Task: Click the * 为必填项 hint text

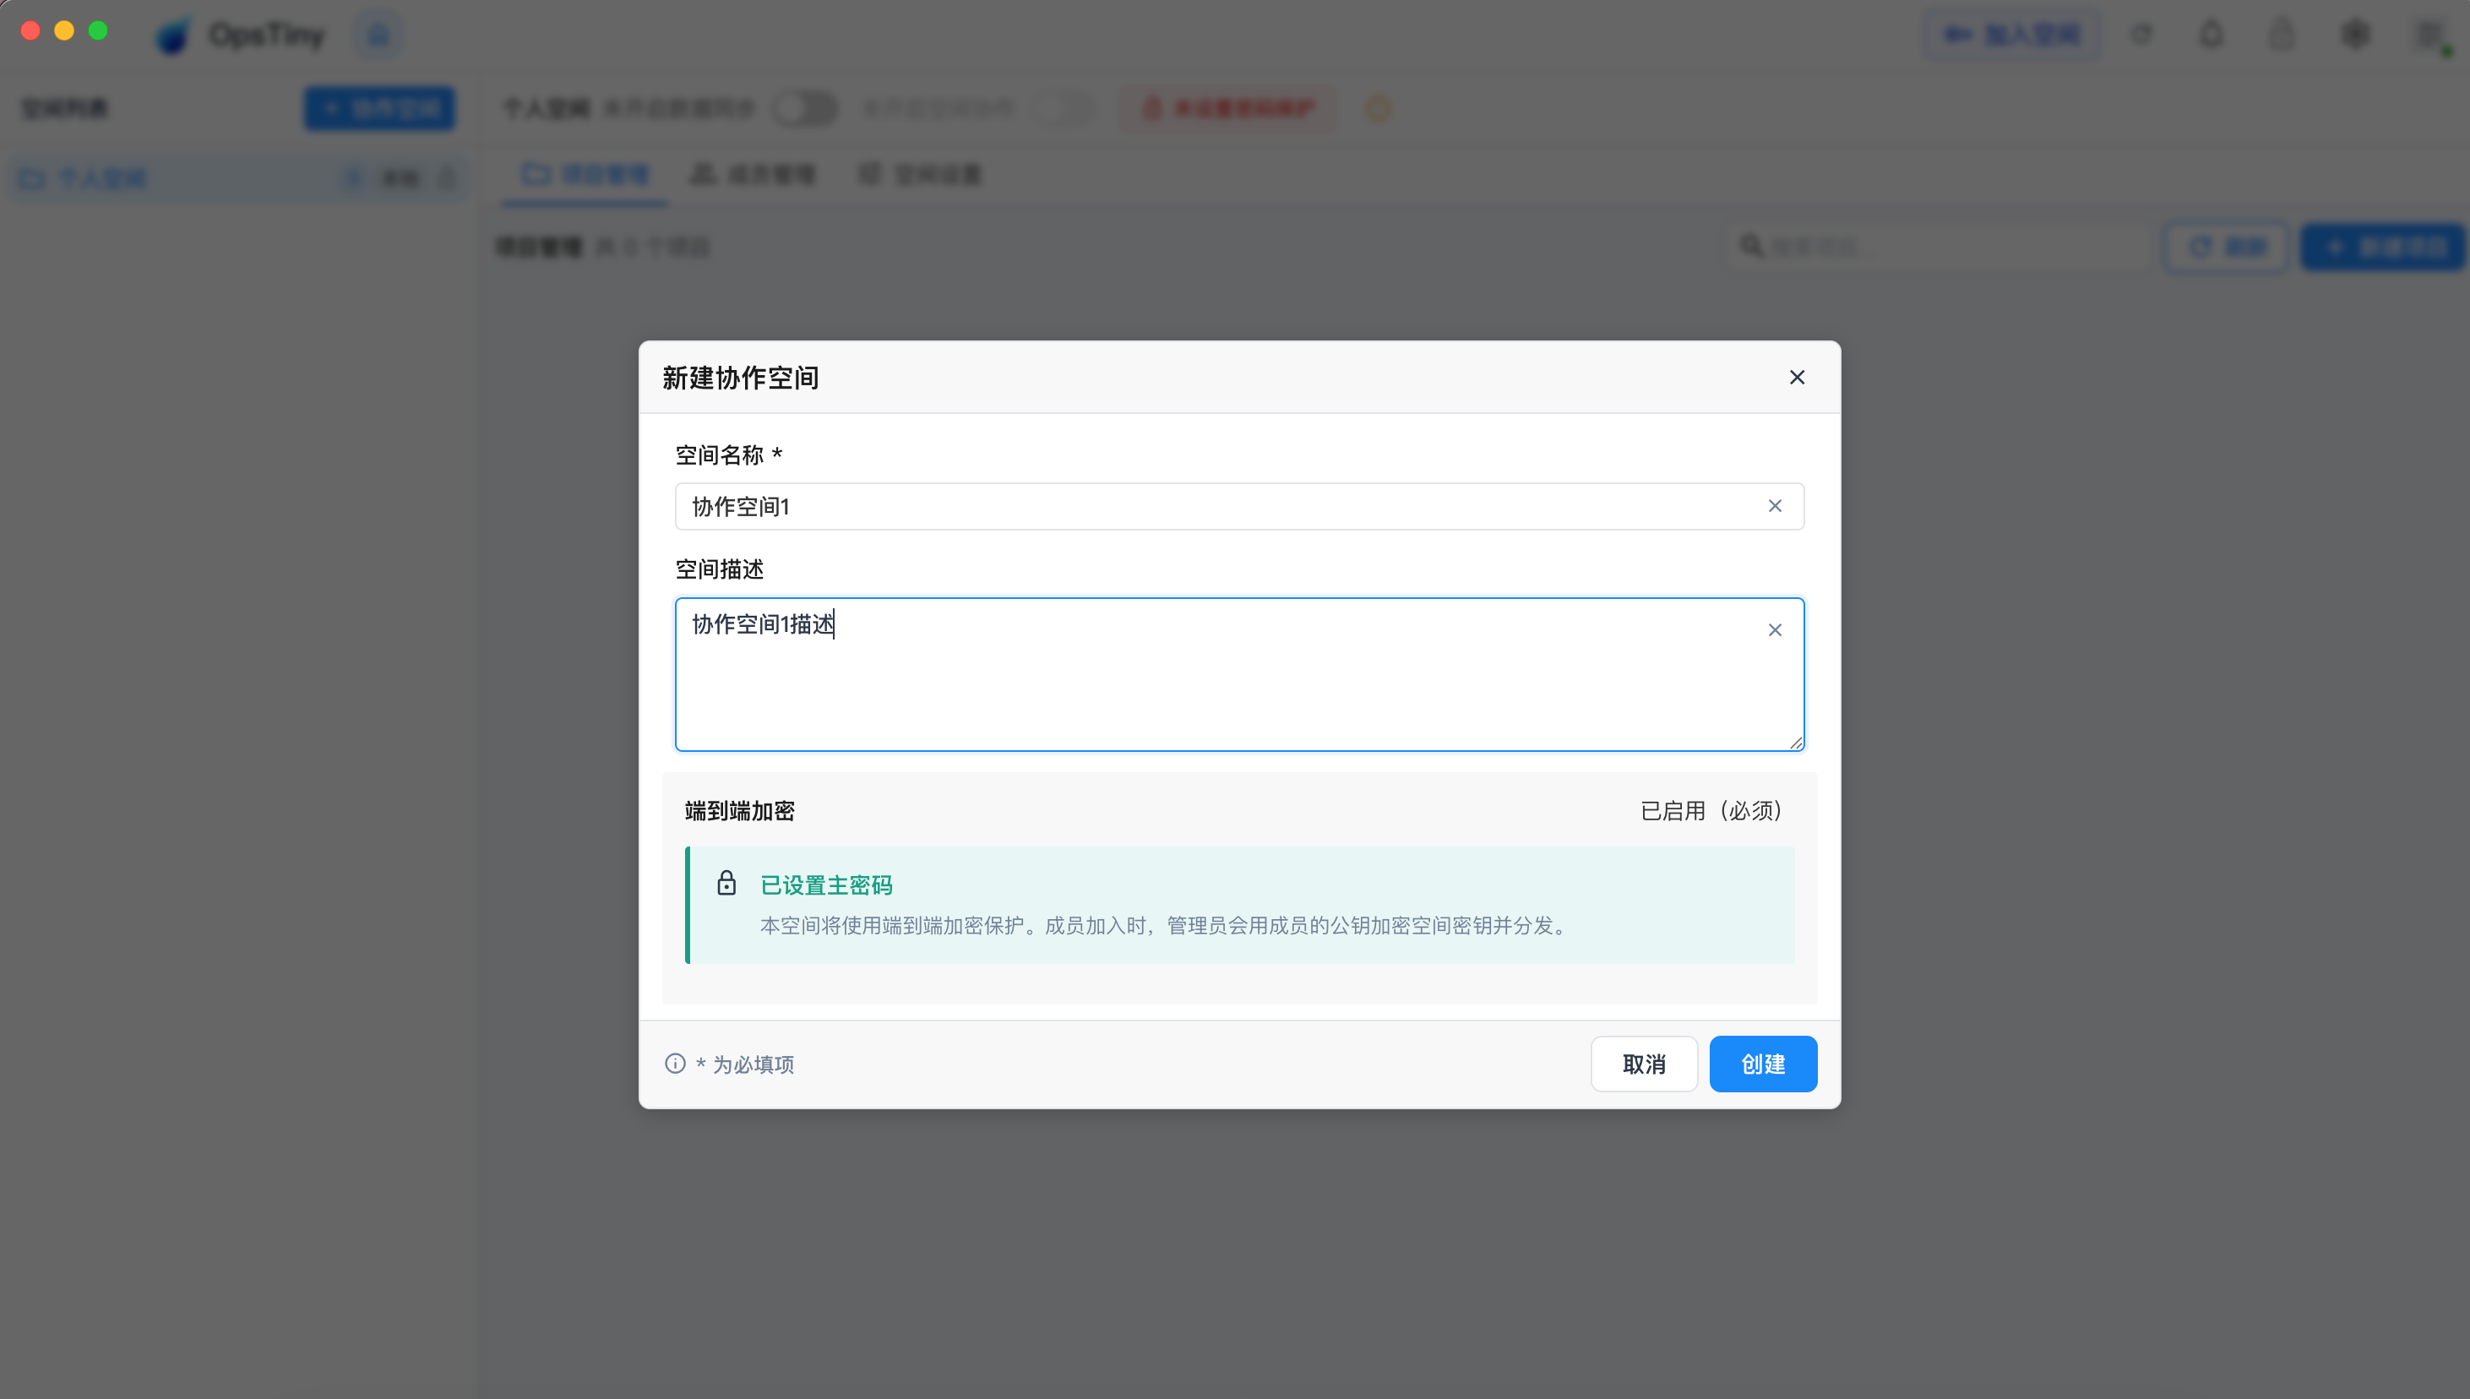Action: [x=744, y=1064]
